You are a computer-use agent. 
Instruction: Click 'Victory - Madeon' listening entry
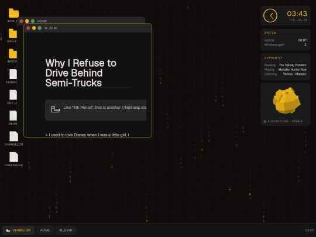pyautogui.click(x=294, y=74)
